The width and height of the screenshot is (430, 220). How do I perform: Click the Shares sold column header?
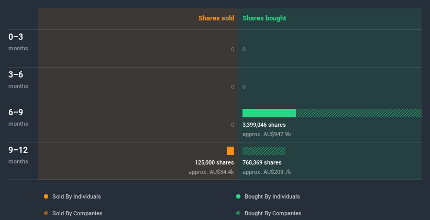tap(216, 18)
